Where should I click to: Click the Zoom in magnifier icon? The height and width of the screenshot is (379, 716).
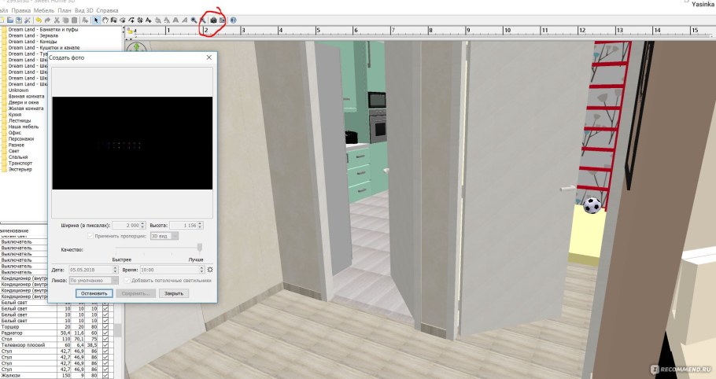(x=194, y=20)
